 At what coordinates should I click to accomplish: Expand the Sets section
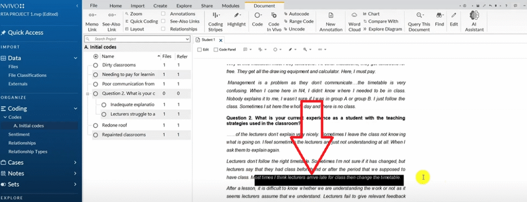point(76,185)
